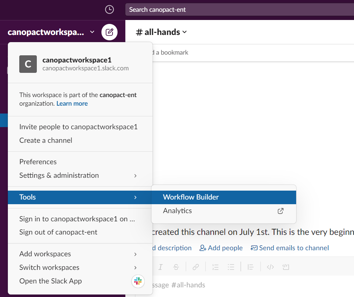Screen dimensions: 354x297
Task: Click the italic formatting icon
Action: pos(160,267)
